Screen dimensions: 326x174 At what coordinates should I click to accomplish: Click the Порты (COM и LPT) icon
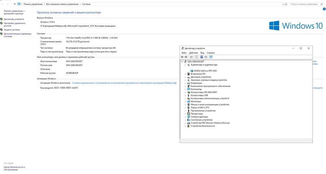(x=188, y=108)
